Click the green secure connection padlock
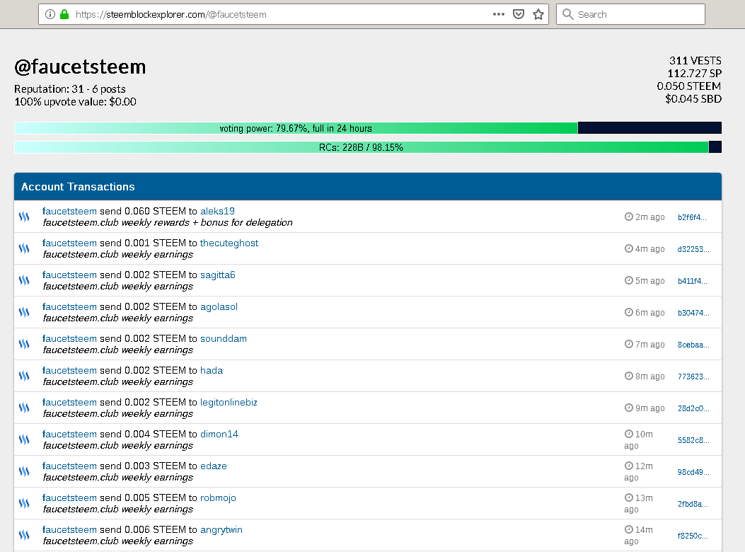The image size is (745, 552). click(64, 14)
